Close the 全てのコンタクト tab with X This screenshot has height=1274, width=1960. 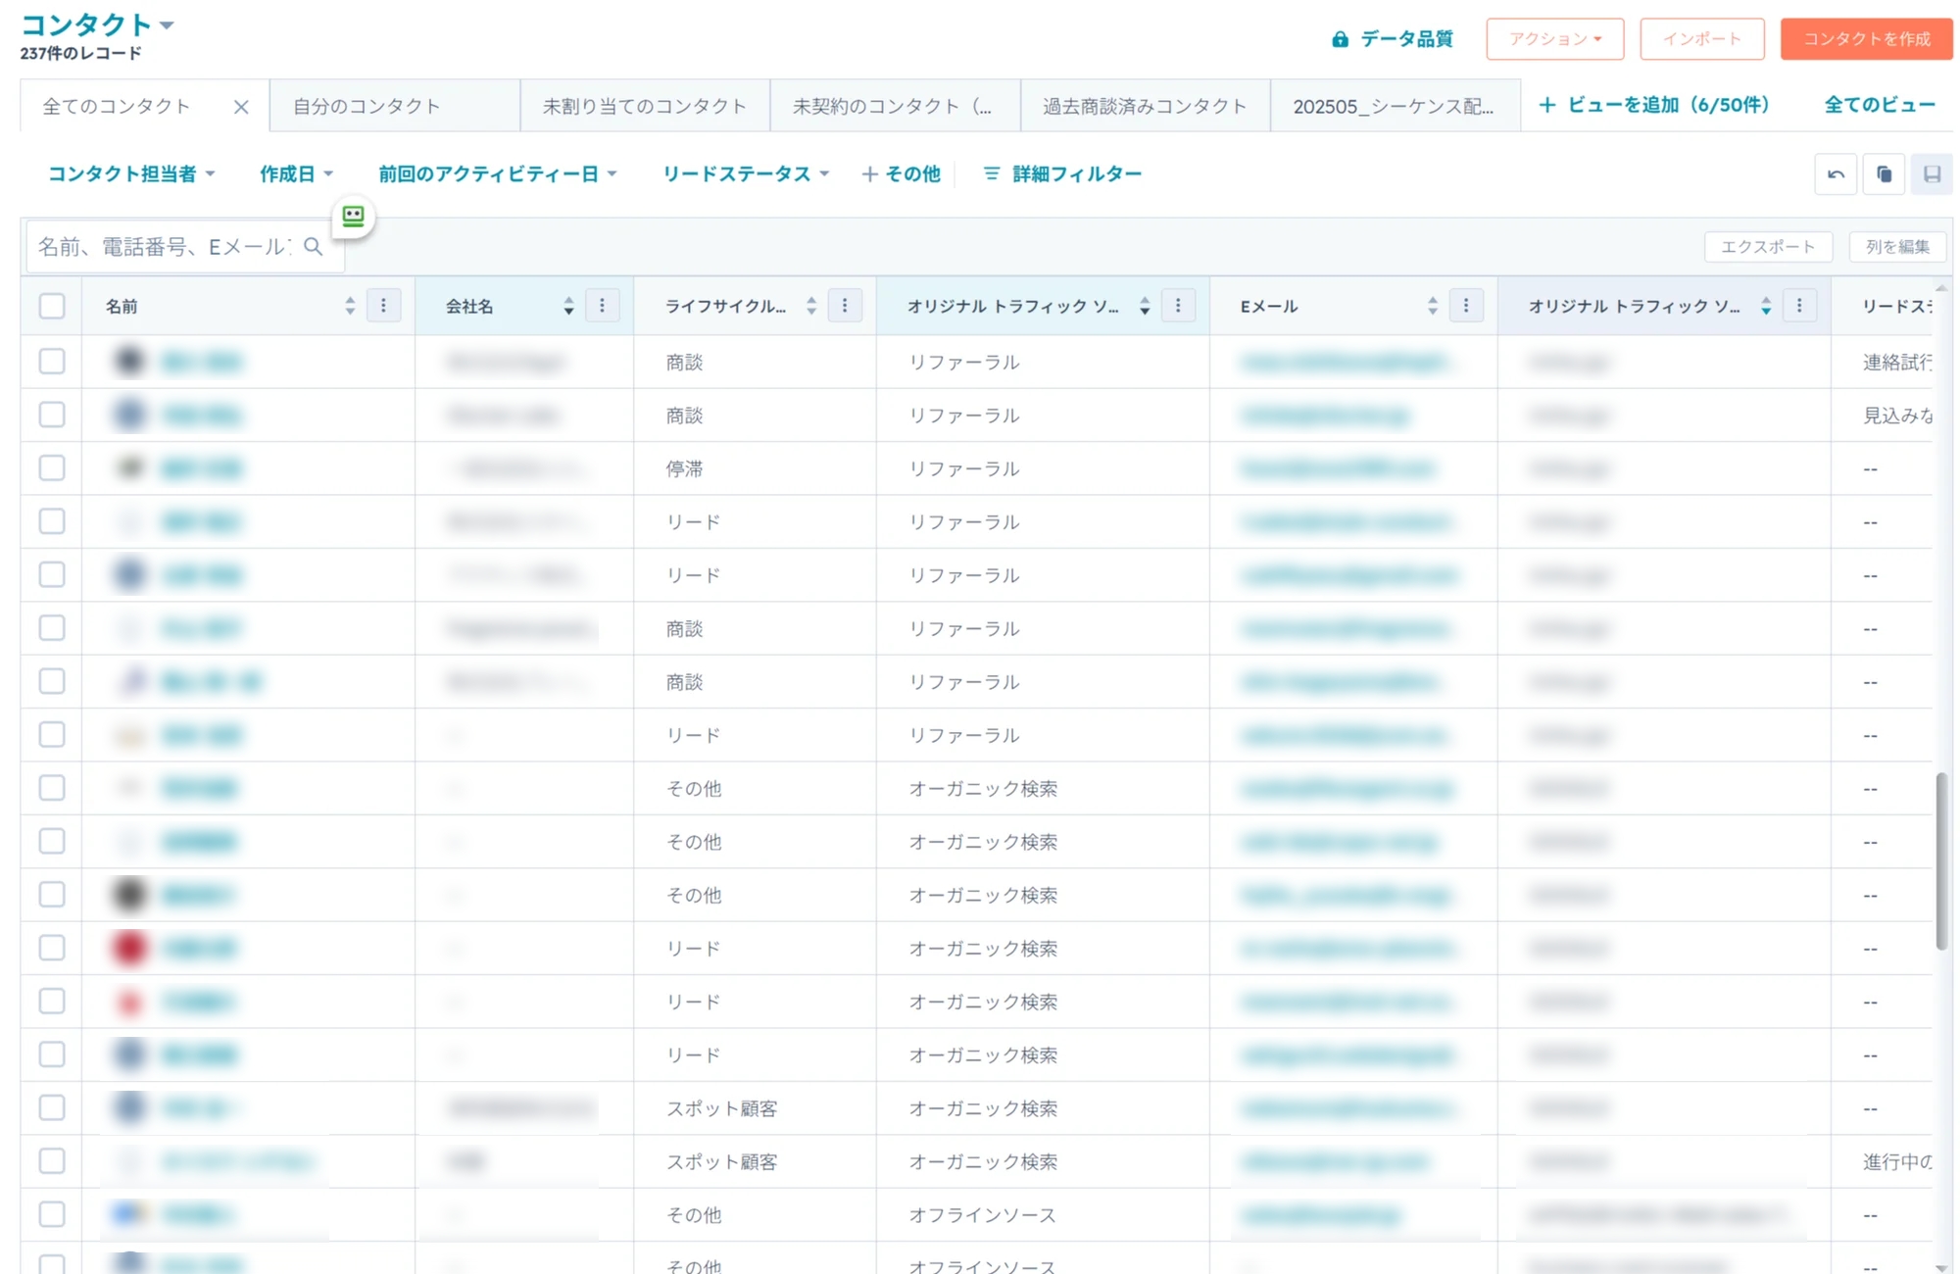click(241, 107)
